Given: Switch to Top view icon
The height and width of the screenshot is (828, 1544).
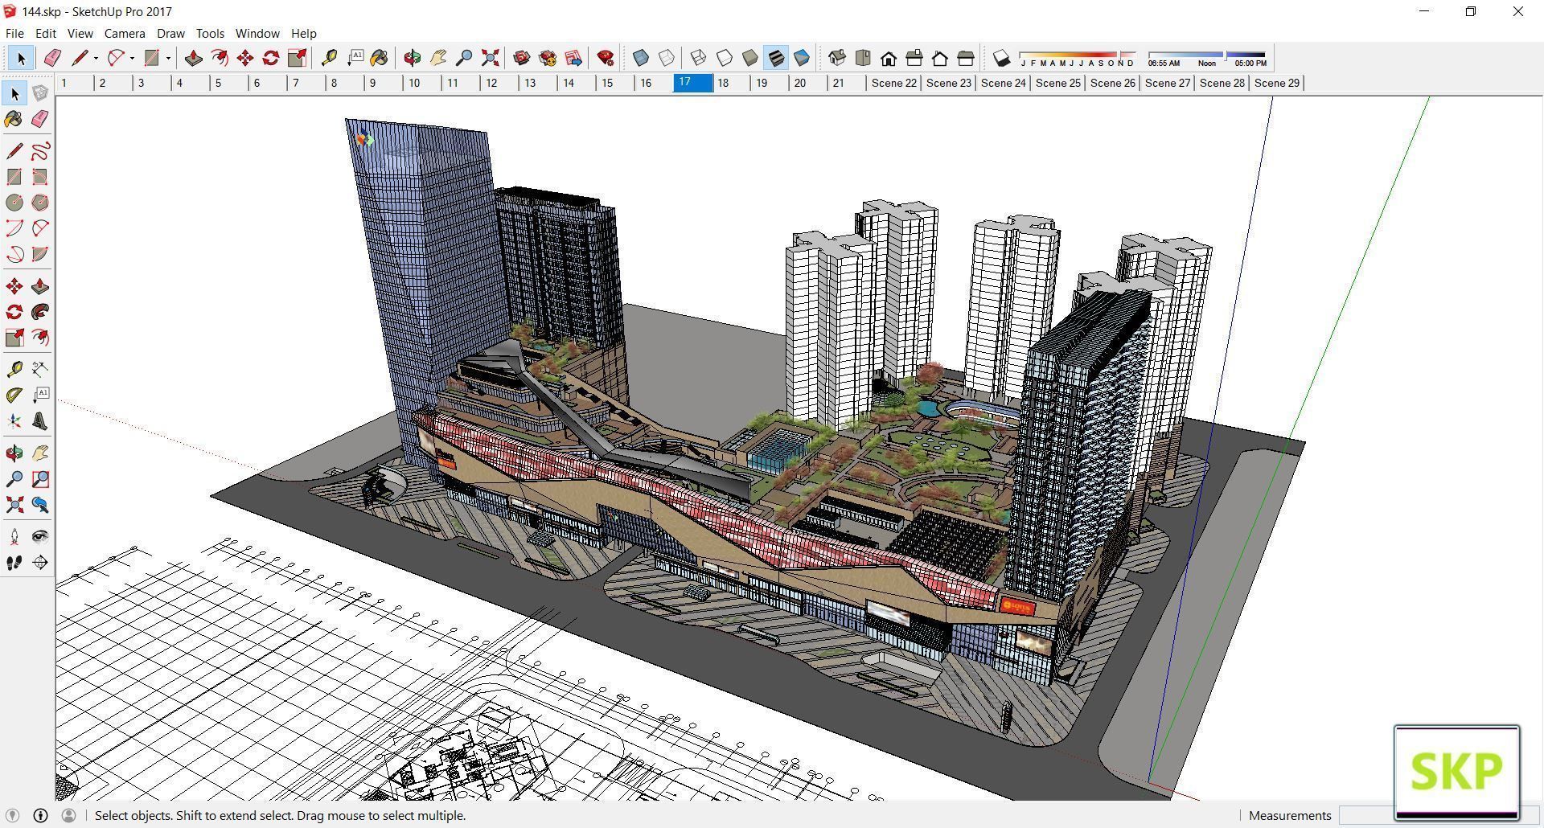Looking at the screenshot, I should [x=863, y=58].
